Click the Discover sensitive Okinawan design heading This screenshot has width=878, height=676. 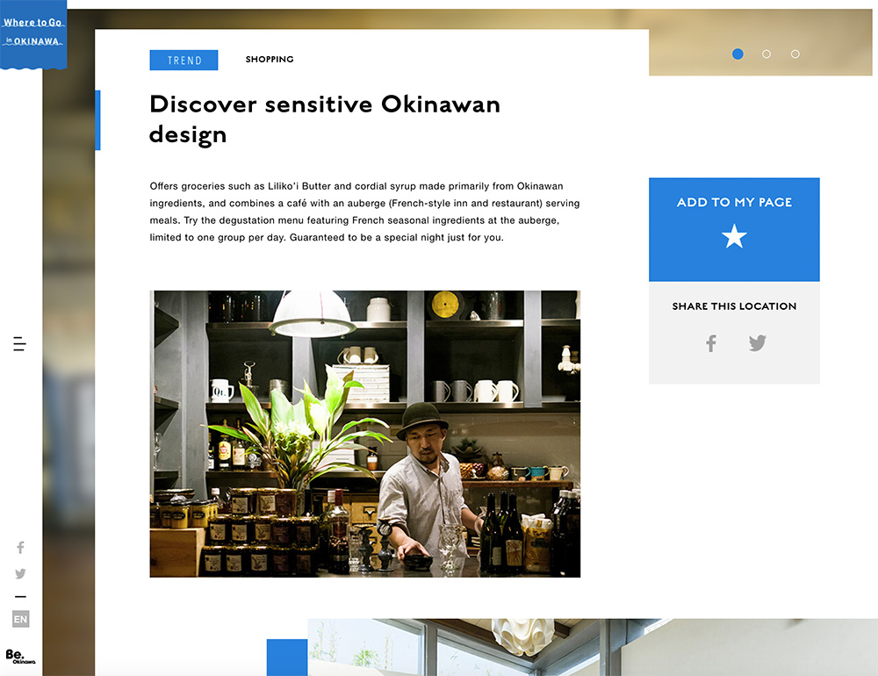point(325,119)
